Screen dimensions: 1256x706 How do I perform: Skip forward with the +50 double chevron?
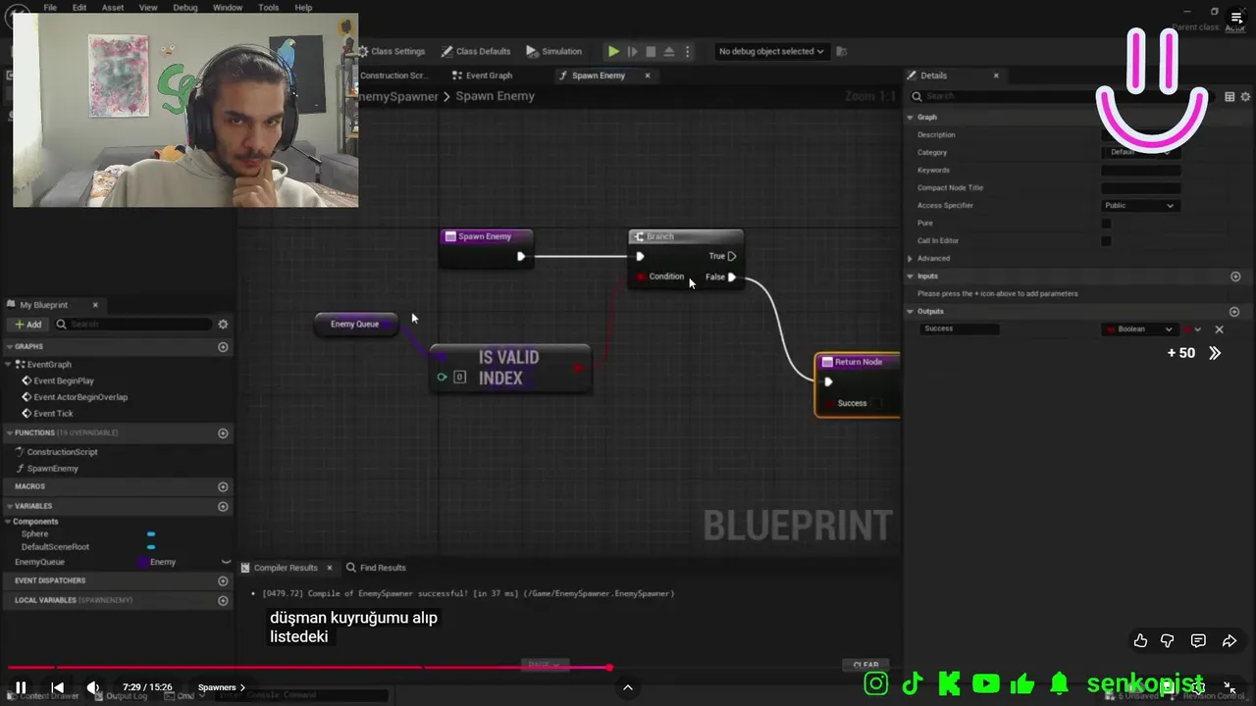[1215, 353]
